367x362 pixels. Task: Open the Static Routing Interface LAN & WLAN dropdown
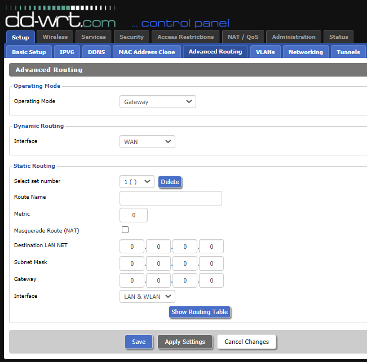[147, 297]
